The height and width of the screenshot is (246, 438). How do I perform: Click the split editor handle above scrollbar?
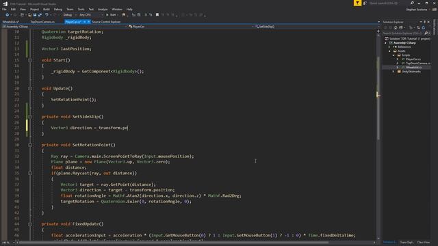point(378,31)
